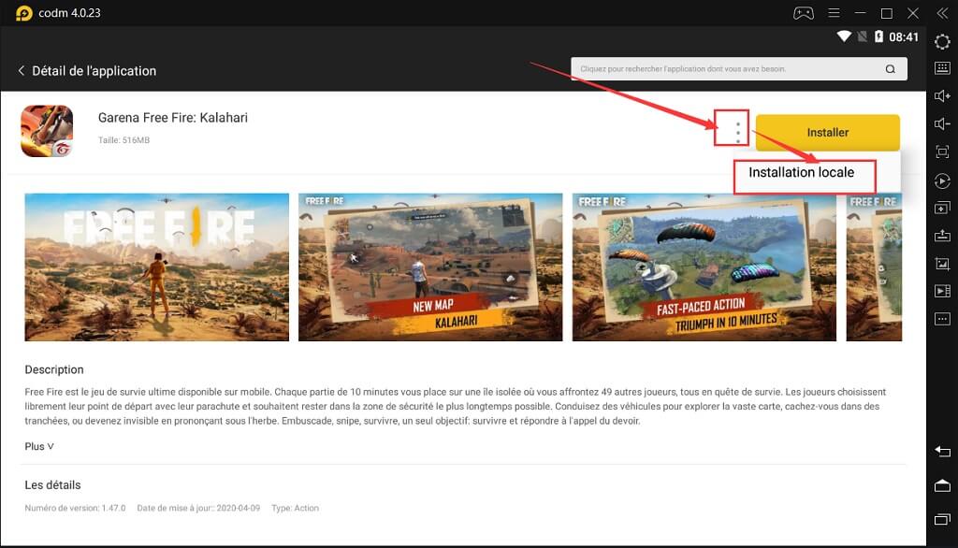This screenshot has height=548, width=958.
Task: Click the Type: Action label
Action: click(x=295, y=509)
